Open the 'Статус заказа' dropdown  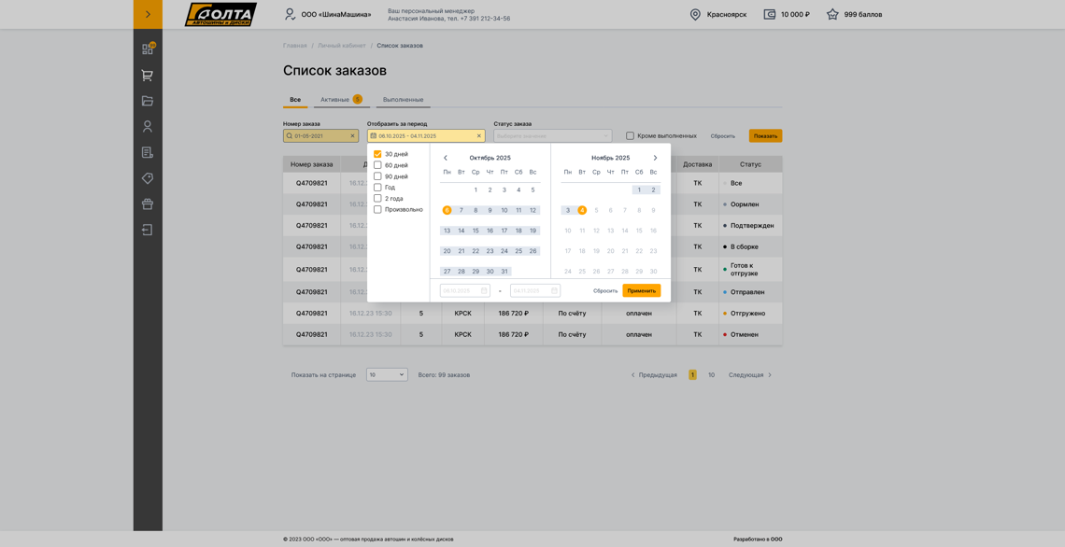[553, 134]
